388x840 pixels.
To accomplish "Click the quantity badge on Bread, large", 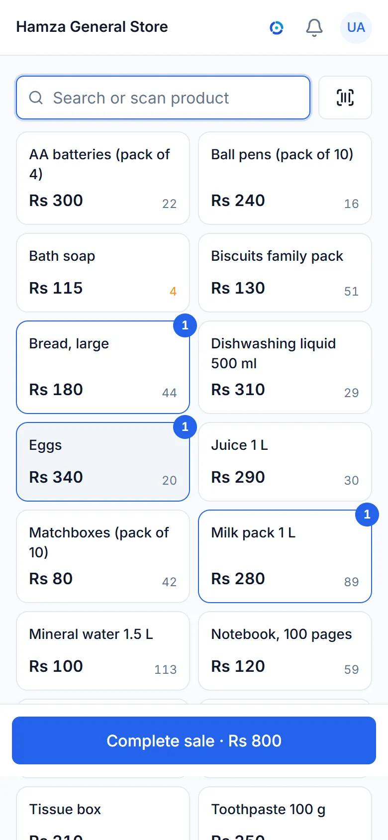I will pos(185,325).
